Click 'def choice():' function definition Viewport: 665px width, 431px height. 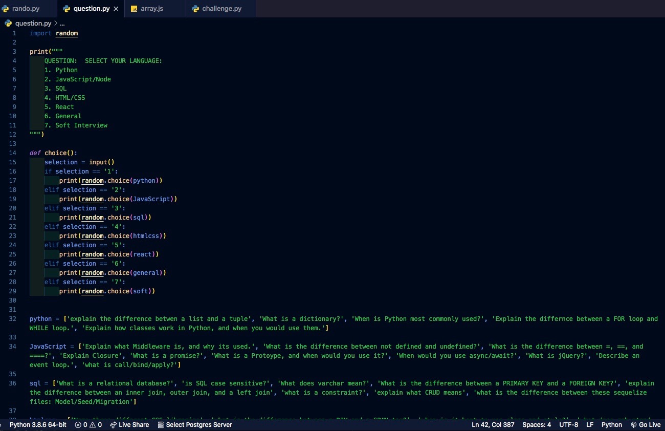click(x=53, y=153)
